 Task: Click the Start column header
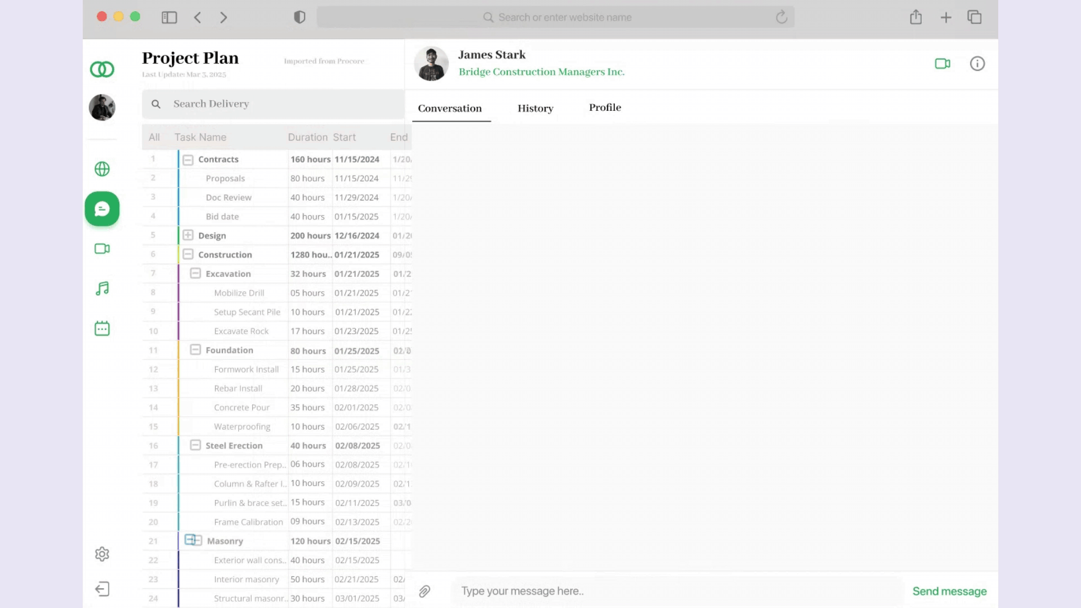click(344, 137)
